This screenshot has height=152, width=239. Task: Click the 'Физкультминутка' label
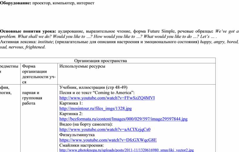[x=77, y=135]
